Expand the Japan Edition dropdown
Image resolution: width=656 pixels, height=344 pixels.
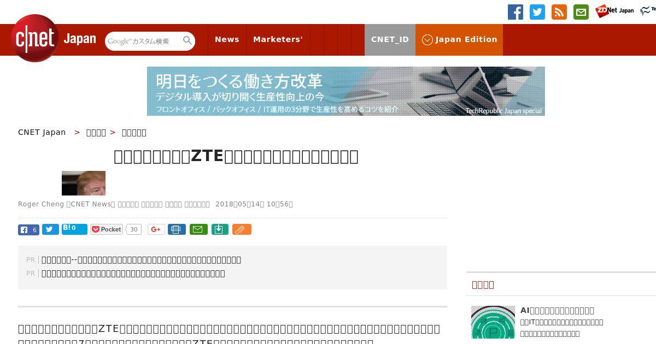pyautogui.click(x=459, y=39)
